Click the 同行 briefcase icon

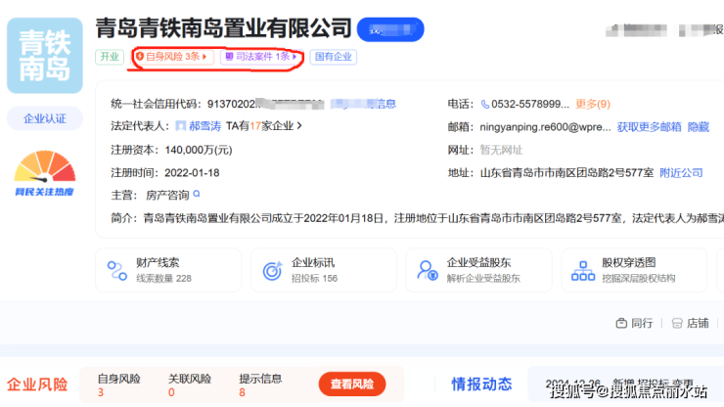[x=620, y=323]
